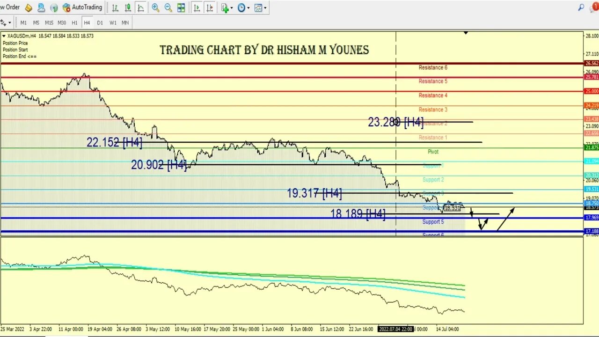
Task: Click the 2022.07.04 22:00 time axis marker
Action: tap(395, 329)
